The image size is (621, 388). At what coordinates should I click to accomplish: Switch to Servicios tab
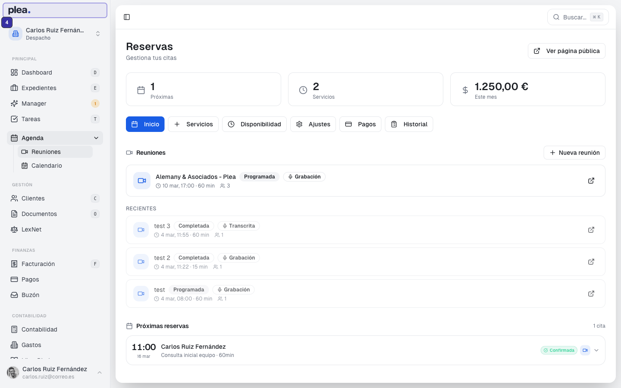click(x=193, y=124)
